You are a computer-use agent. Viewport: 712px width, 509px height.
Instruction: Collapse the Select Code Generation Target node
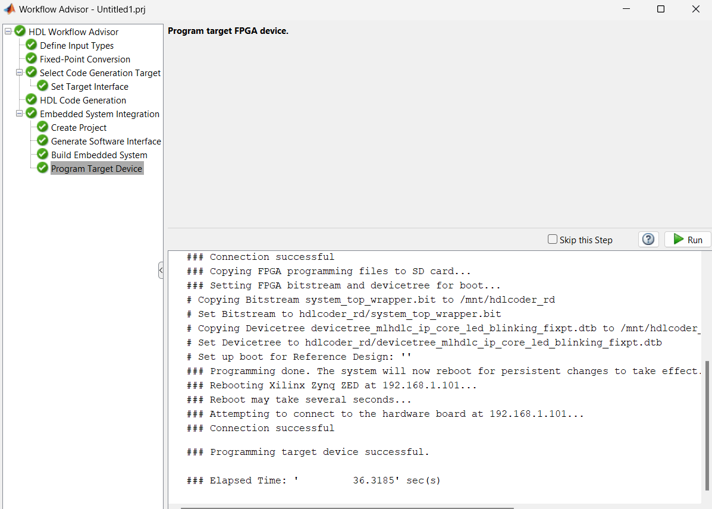coord(19,73)
